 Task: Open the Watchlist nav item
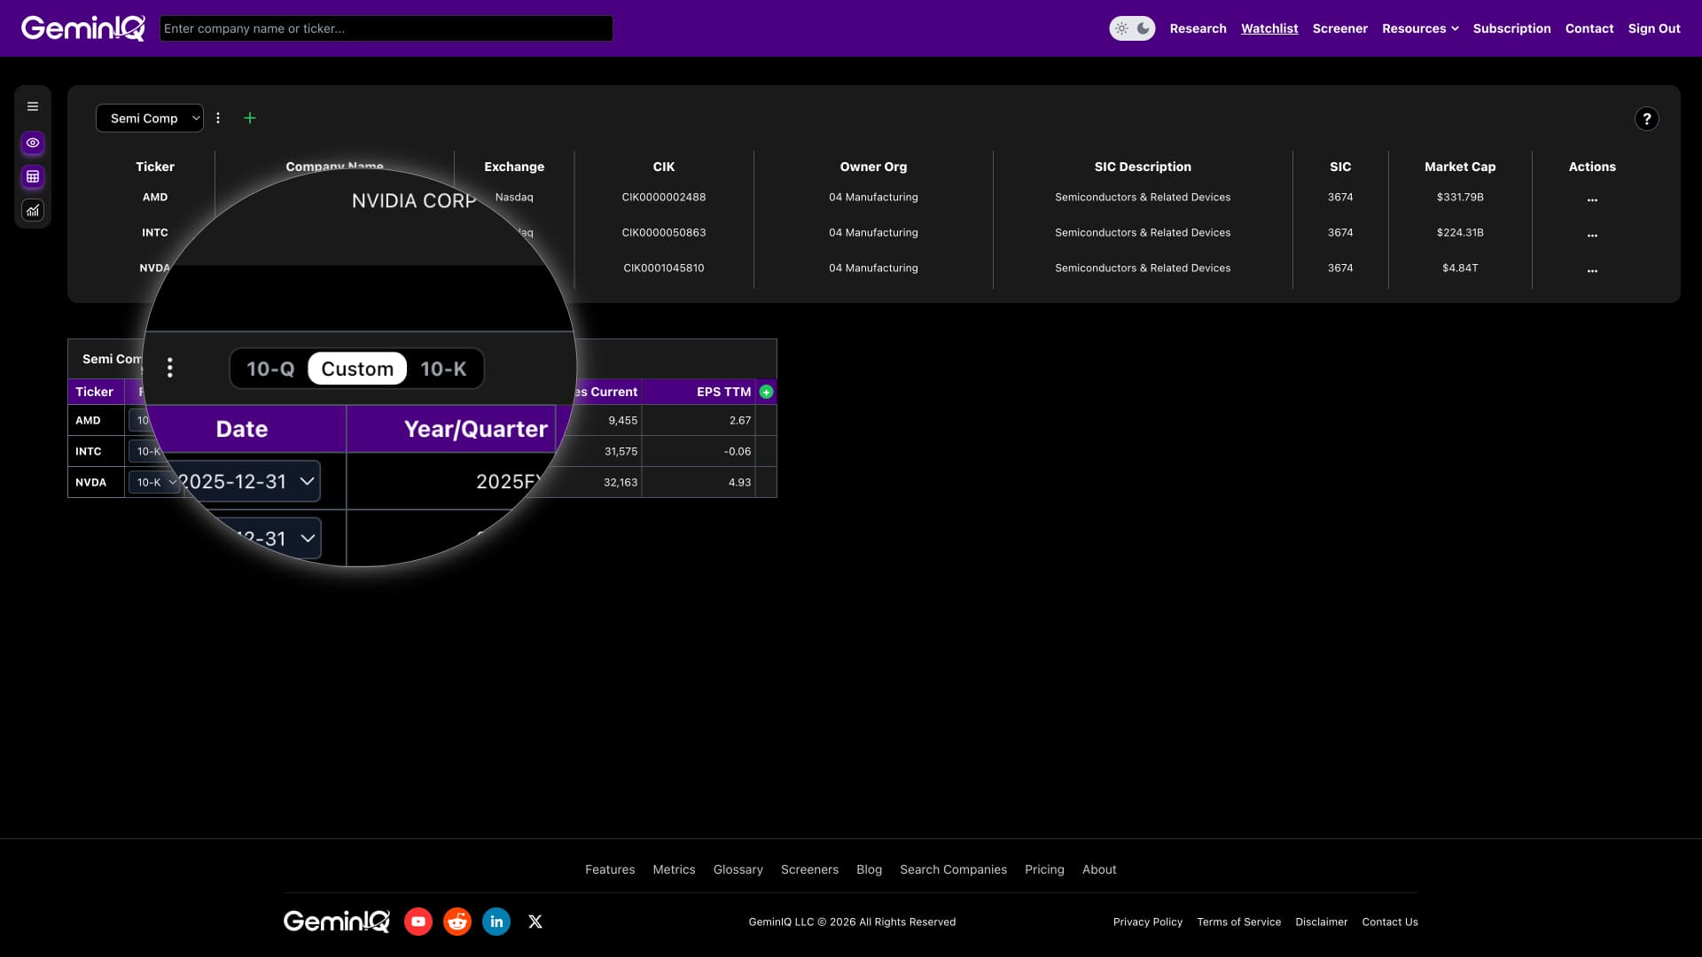pyautogui.click(x=1269, y=28)
